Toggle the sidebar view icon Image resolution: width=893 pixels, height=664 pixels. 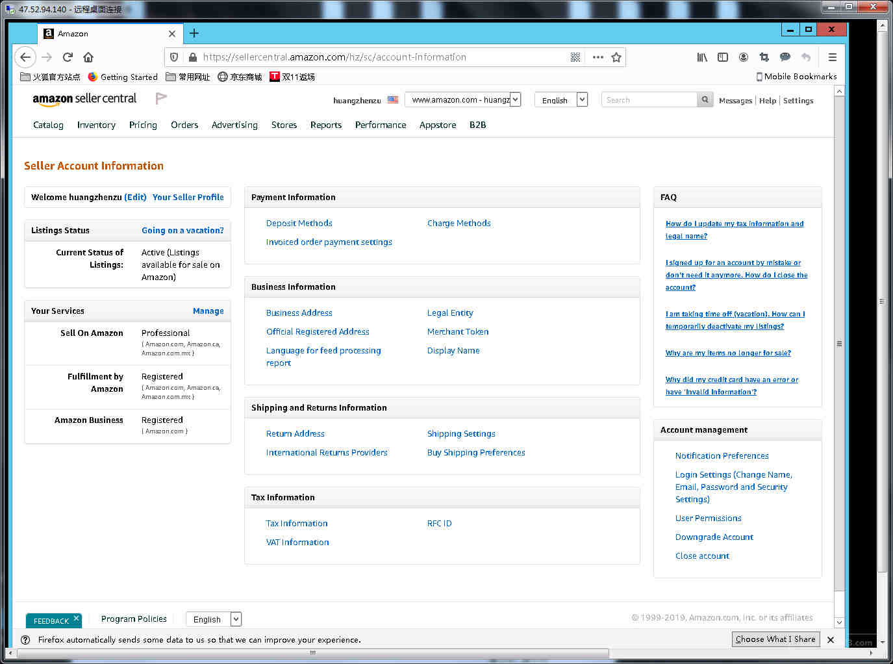click(723, 57)
